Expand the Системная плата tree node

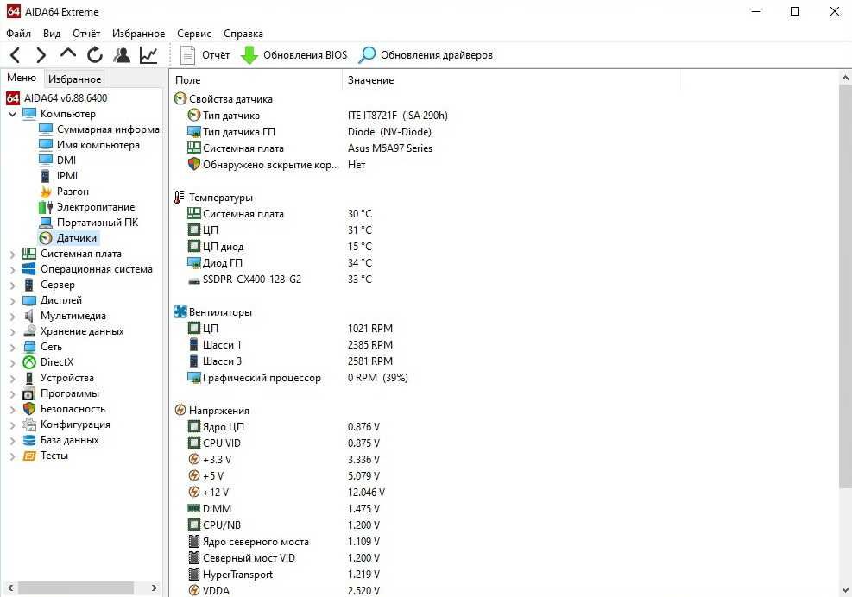click(12, 254)
